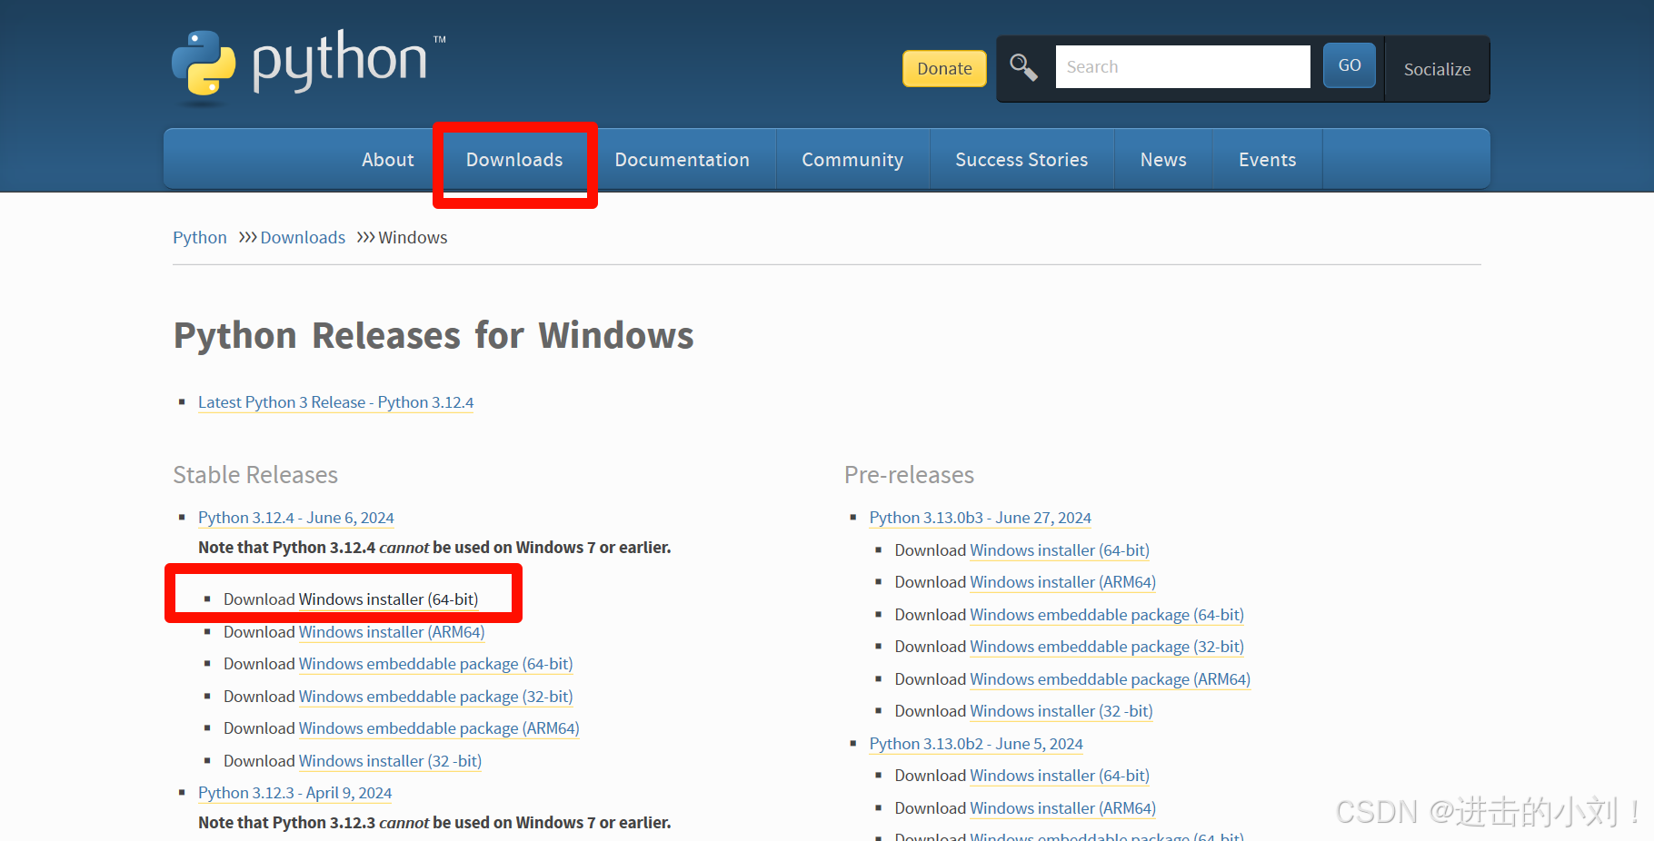Click the Pre-releases heading
Viewport: 1654px width, 841px height.
point(909,475)
